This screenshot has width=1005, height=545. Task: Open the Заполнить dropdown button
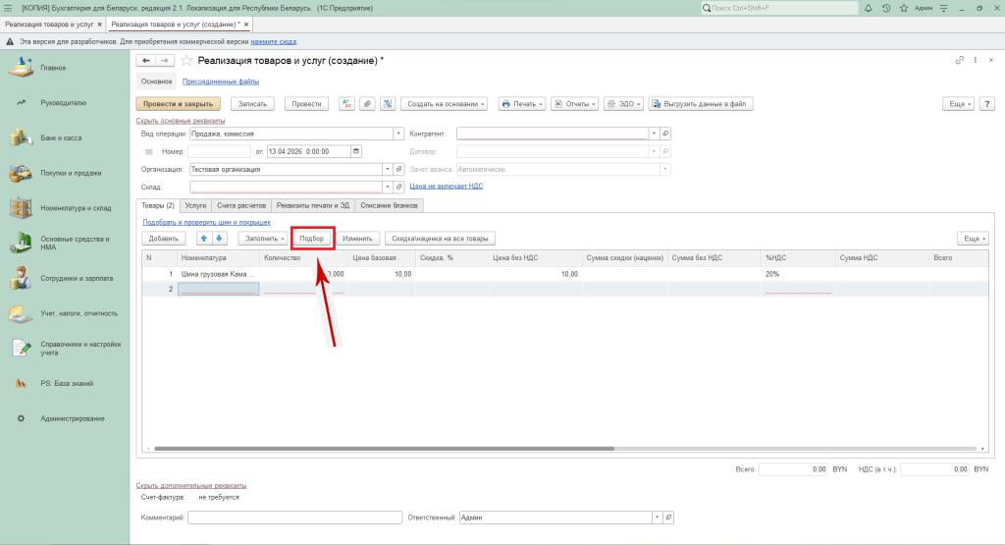(264, 238)
